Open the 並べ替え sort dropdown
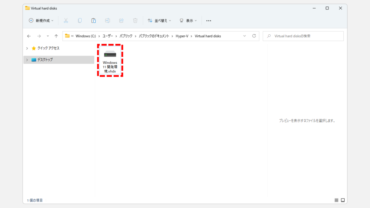 pos(159,21)
